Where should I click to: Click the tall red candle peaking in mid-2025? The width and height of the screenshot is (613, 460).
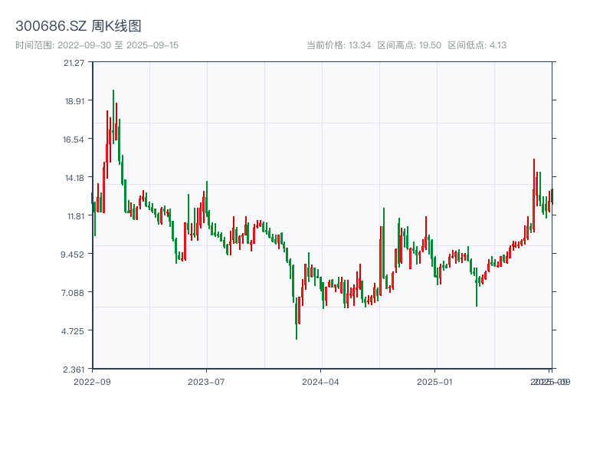click(x=534, y=195)
